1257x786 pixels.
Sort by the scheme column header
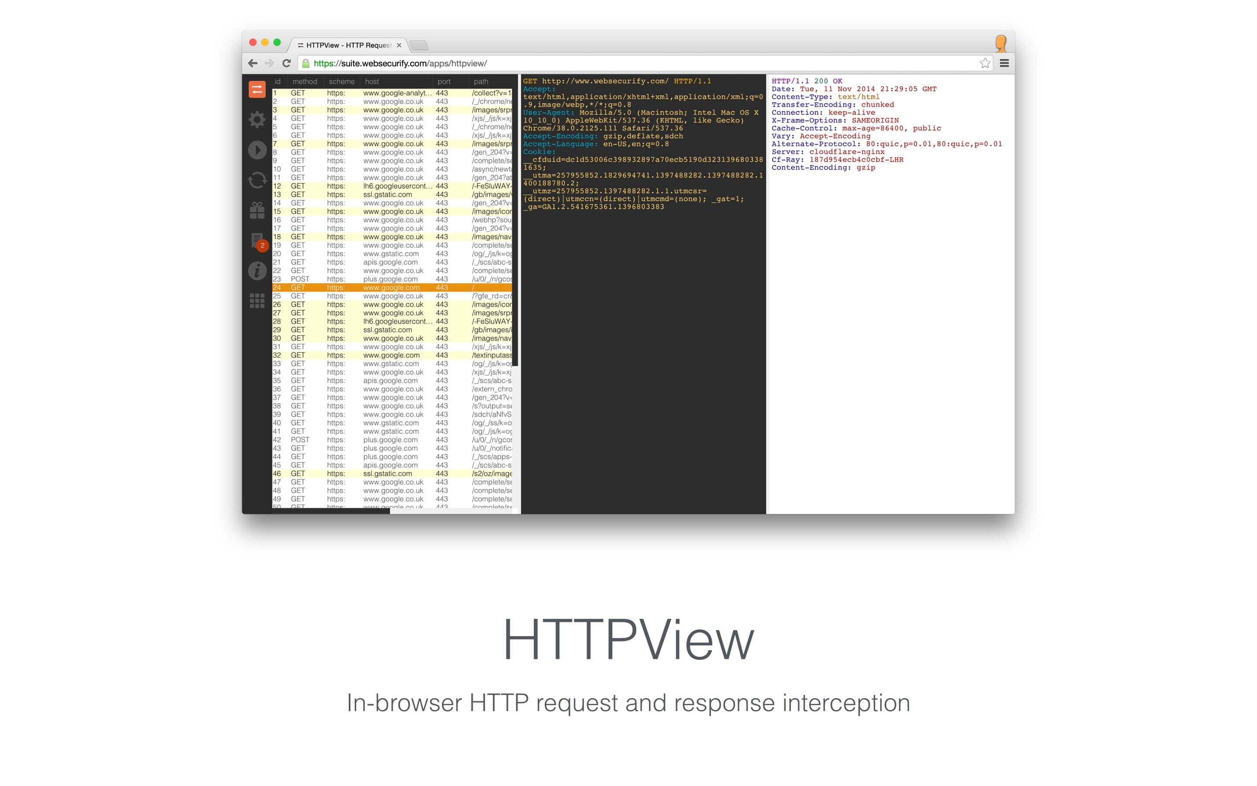[342, 82]
